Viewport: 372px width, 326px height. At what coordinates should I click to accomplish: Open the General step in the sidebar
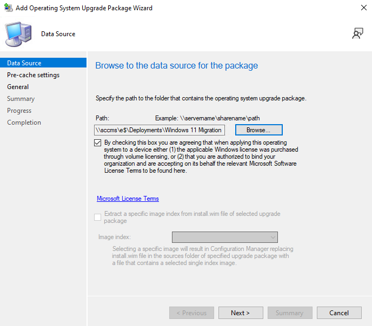coord(18,87)
